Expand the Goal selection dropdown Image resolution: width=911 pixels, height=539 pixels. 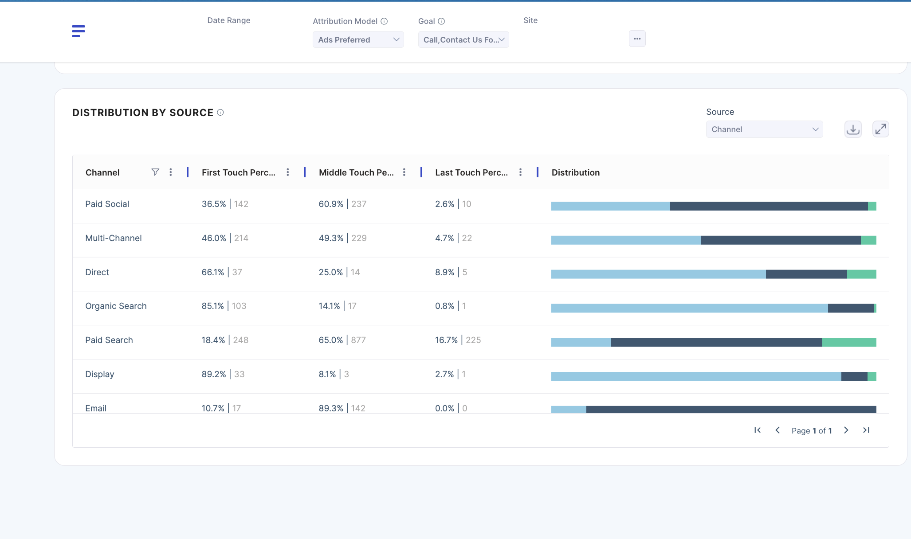[463, 40]
